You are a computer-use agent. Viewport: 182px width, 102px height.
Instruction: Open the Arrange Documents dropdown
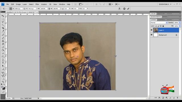pos(111,4)
